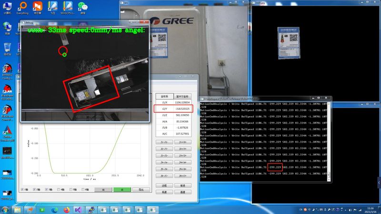Image resolution: width=381 pixels, height=214 pixels.
Task: Enable the axis 5 checkbox under the chart
Action: click(x=73, y=189)
